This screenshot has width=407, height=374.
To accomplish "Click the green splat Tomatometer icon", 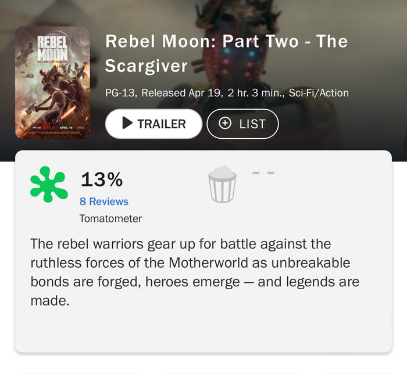I will click(49, 184).
